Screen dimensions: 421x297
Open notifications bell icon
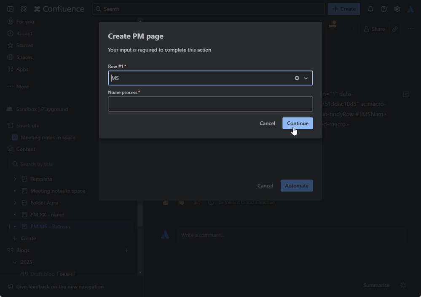click(370, 9)
